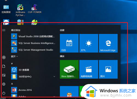Open the CUP-TOWER desktop shortcut
Screen dimensions: 137x99
point(35,9)
